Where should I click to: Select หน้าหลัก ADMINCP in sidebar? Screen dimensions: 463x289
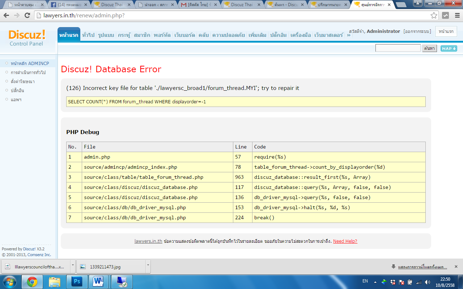pyautogui.click(x=30, y=64)
